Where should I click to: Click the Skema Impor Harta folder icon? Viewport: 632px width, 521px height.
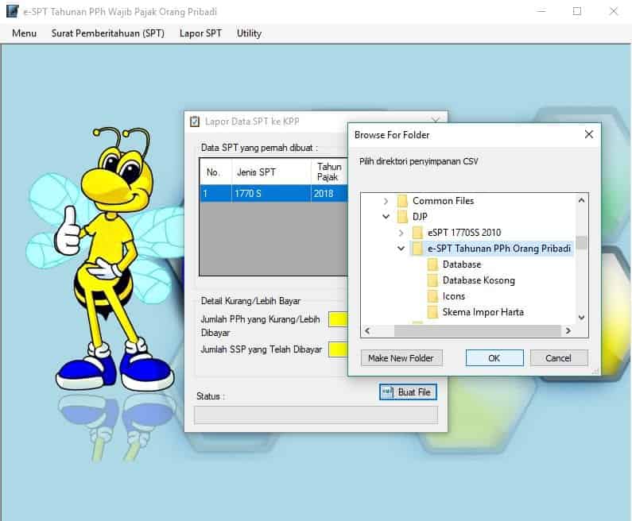(x=432, y=312)
